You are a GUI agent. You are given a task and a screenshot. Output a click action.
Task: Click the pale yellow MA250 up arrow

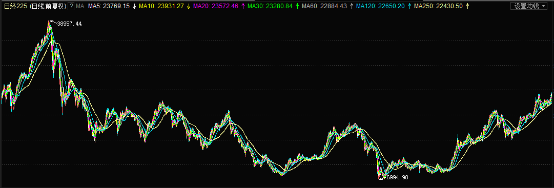tap(467, 6)
